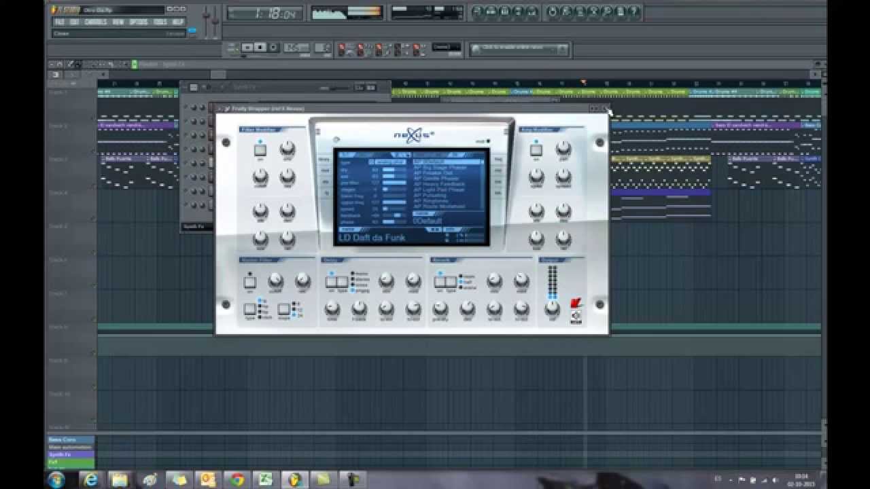Select Synth Fx channel in channel window
This screenshot has height=489, width=870.
pyautogui.click(x=196, y=227)
